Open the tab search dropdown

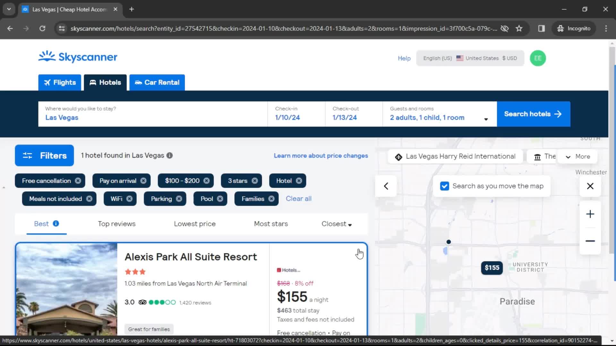tap(9, 9)
